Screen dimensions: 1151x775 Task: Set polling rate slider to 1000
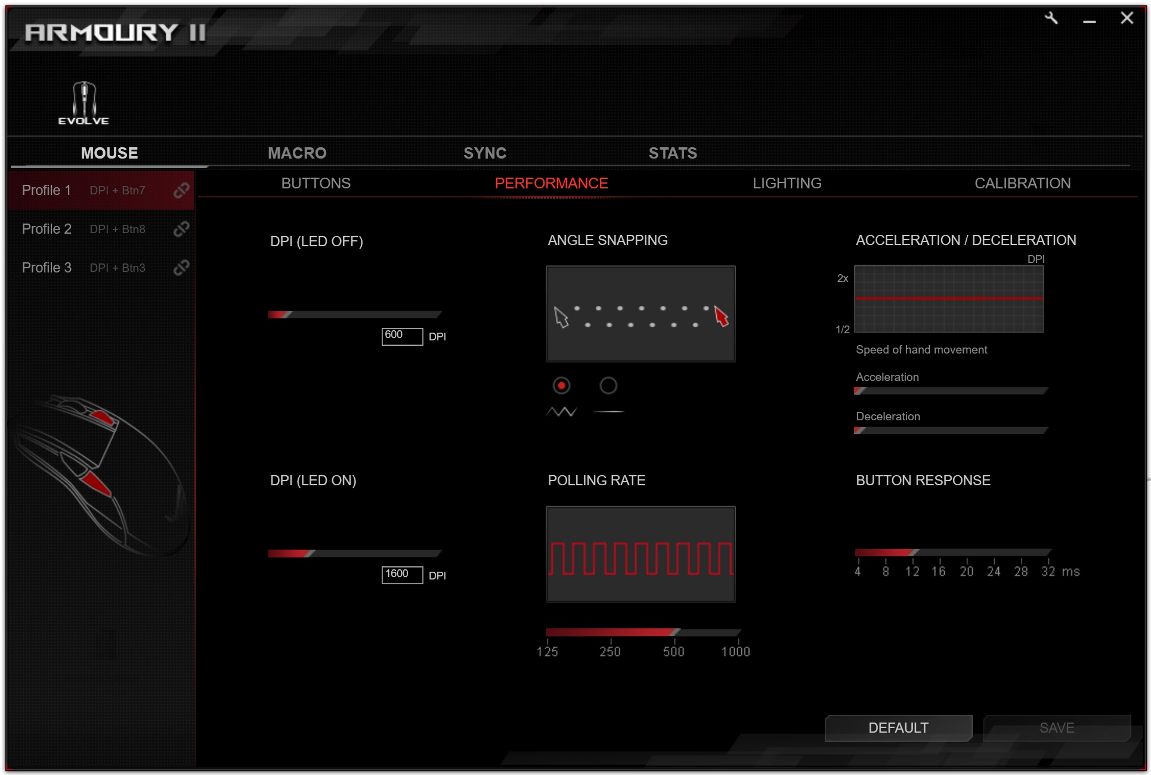tap(737, 633)
